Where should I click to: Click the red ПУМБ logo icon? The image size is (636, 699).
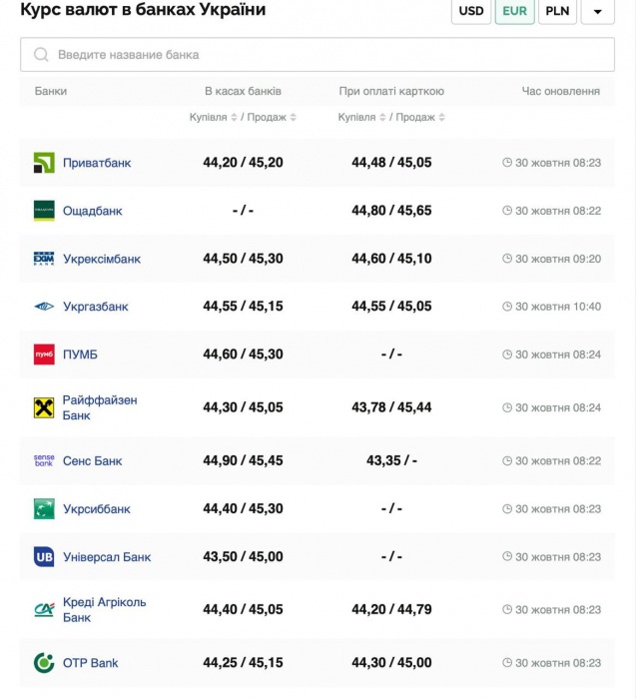coord(44,354)
